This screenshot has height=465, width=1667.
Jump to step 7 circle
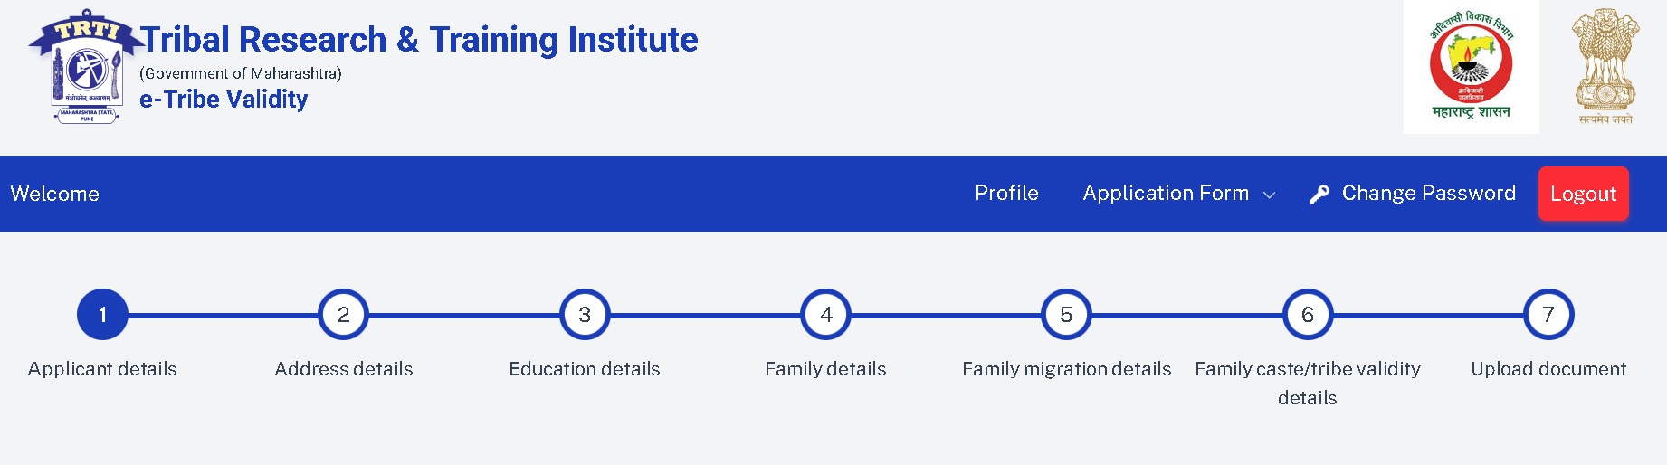click(x=1548, y=315)
